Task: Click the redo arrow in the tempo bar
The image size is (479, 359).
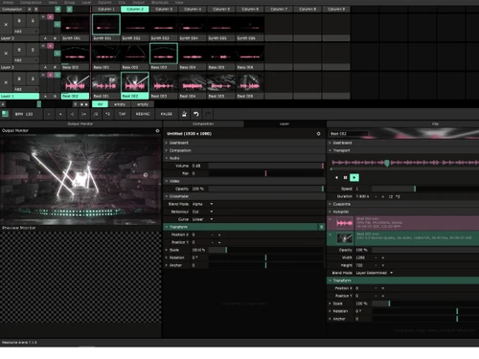Action: (x=208, y=114)
